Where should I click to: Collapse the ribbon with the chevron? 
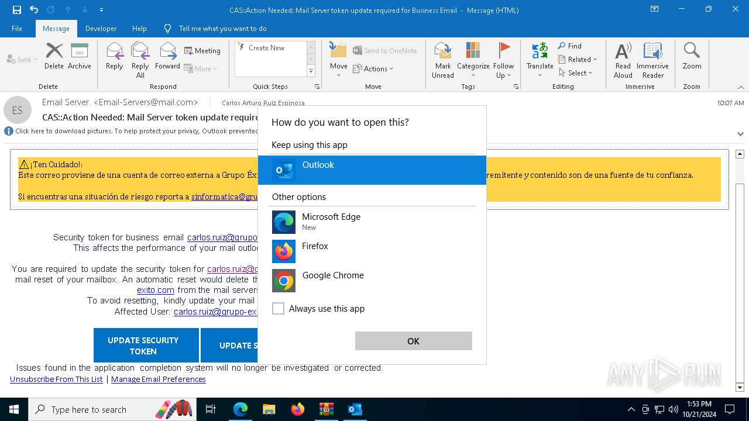pos(741,87)
